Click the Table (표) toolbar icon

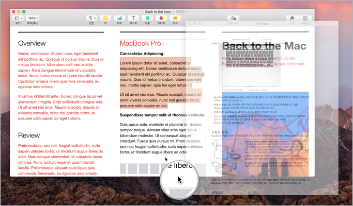tap(105, 18)
